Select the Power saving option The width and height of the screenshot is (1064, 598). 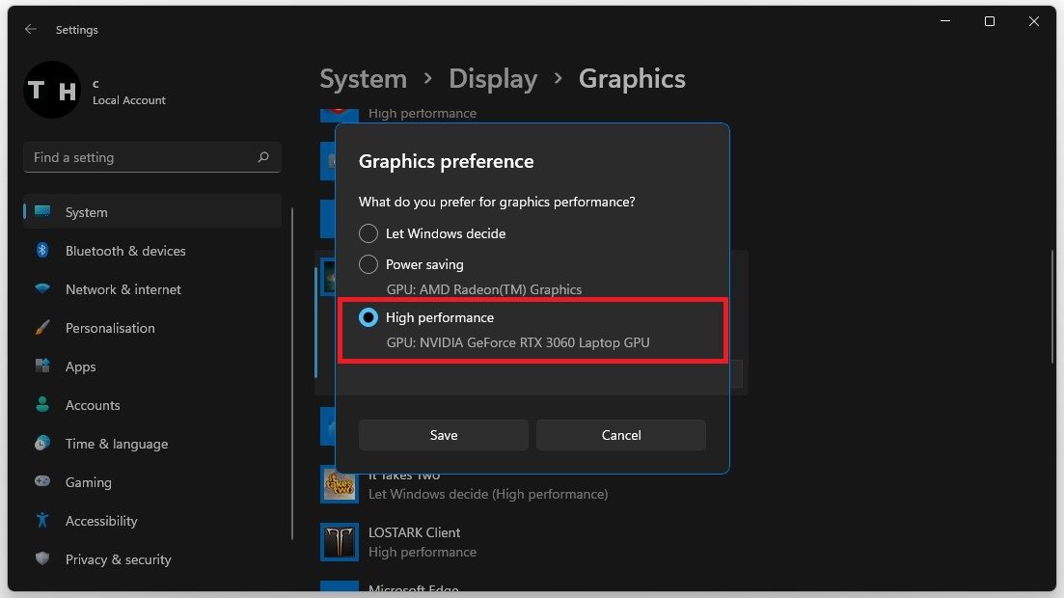(368, 264)
